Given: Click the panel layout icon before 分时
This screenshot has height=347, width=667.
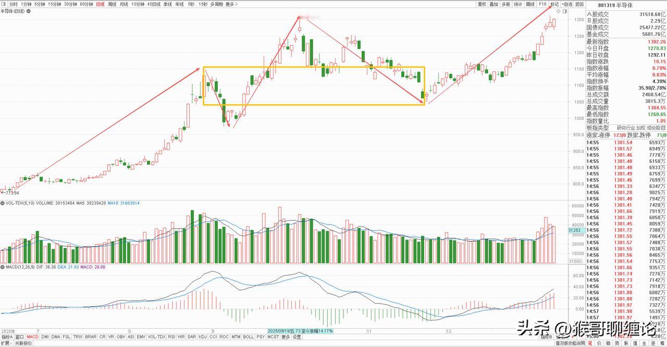Looking at the screenshot, I should click(4, 4).
